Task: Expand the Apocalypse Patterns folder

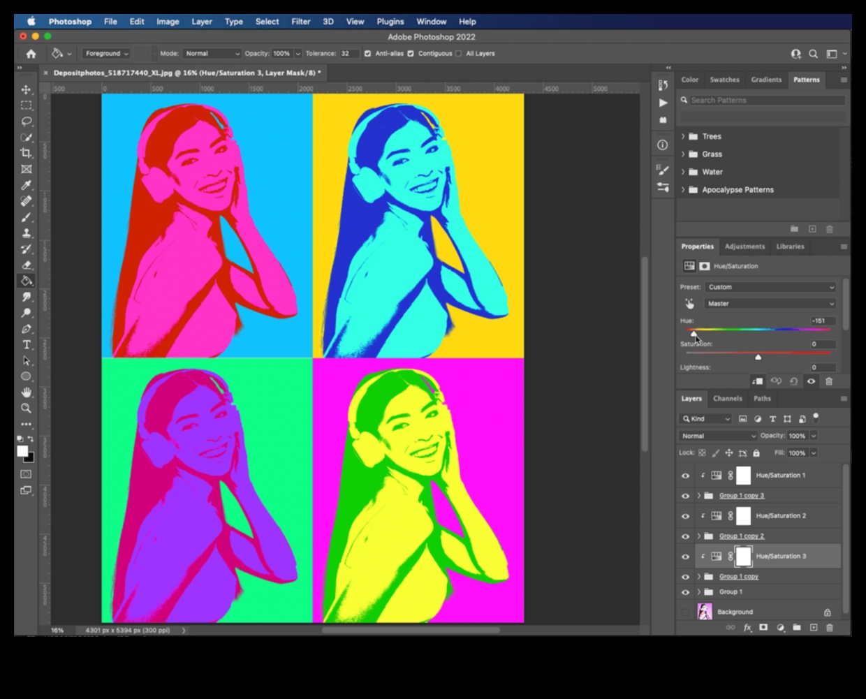Action: click(683, 189)
